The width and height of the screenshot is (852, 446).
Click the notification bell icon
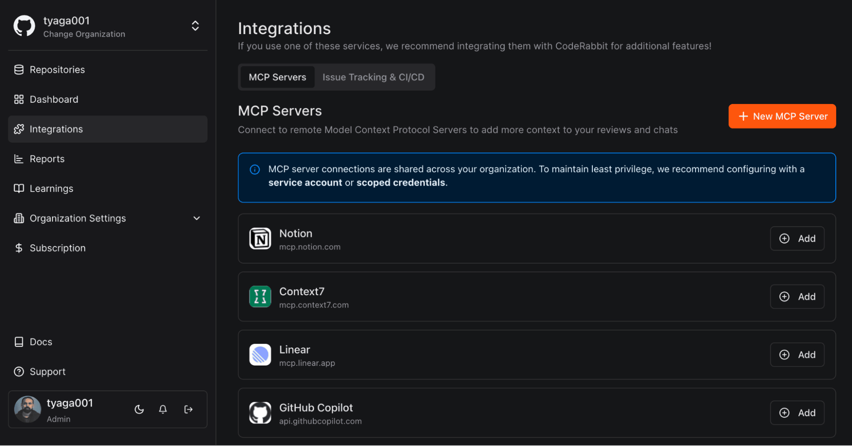[x=163, y=409]
